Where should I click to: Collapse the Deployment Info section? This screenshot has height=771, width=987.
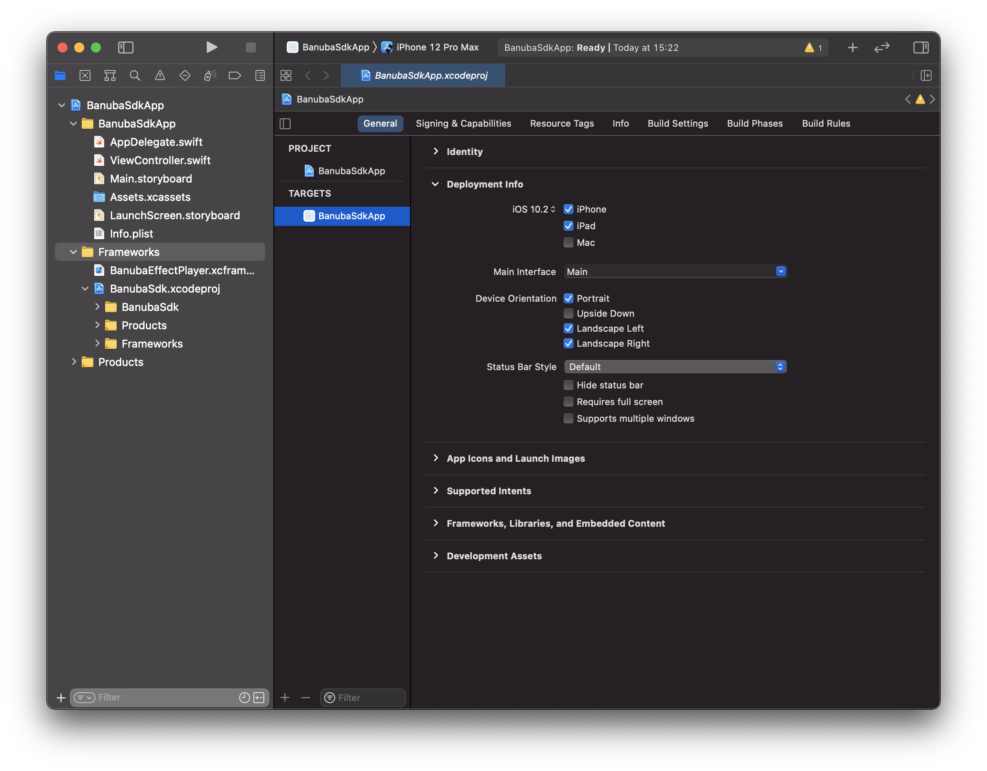(x=436, y=184)
